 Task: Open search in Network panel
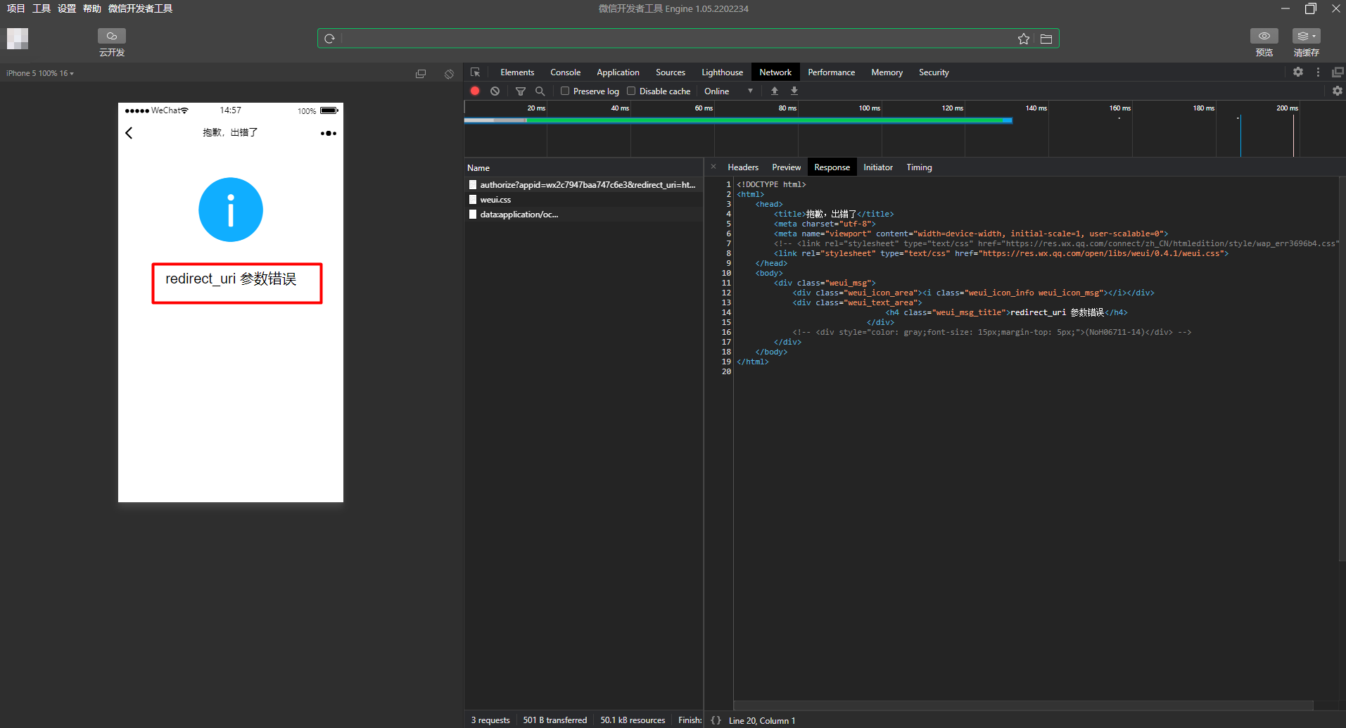(540, 91)
